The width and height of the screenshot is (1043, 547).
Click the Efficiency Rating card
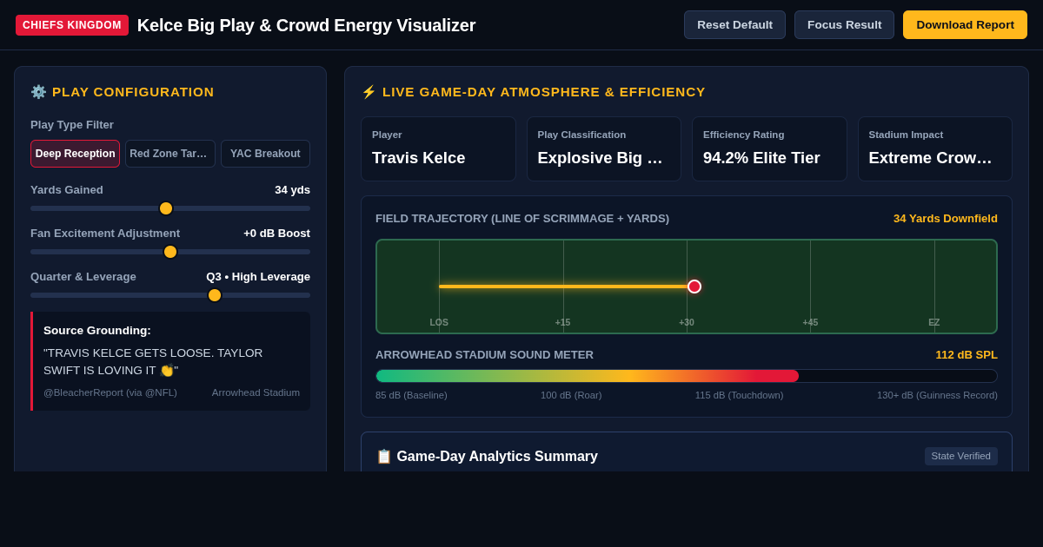click(x=769, y=149)
